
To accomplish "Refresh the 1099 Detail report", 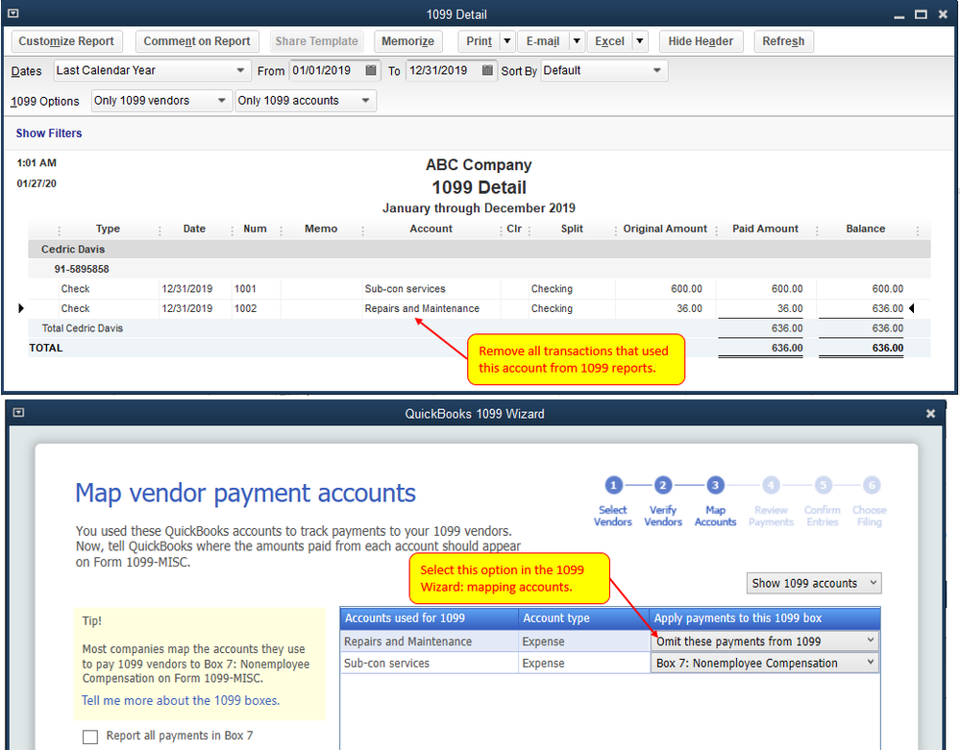I will coord(783,41).
